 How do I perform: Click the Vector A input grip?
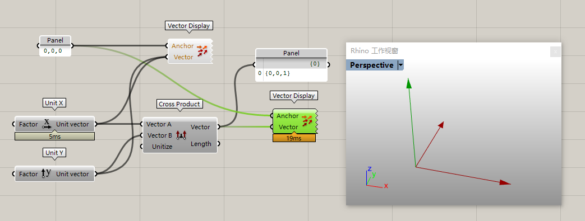[141, 124]
